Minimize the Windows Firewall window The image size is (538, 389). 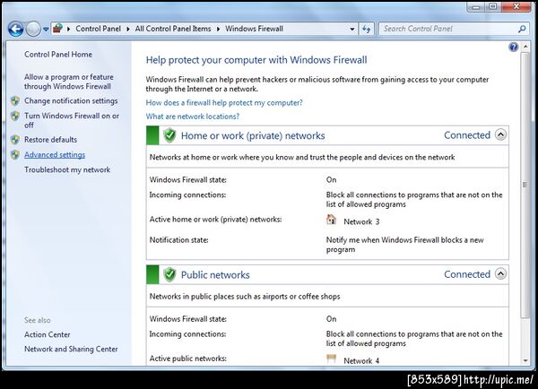coord(476,6)
